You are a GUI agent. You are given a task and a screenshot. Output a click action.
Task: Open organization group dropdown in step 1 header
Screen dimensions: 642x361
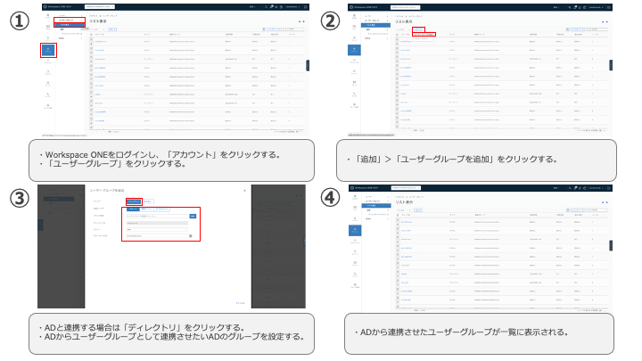[100, 6]
